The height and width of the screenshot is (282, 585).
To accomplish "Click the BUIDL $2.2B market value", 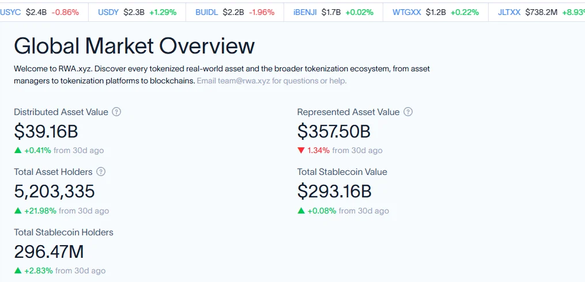I will [233, 12].
